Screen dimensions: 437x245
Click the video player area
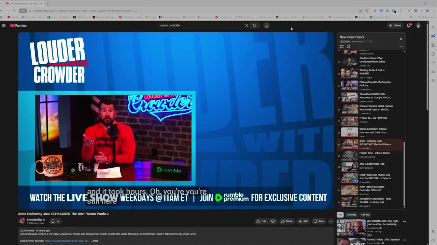click(x=176, y=121)
